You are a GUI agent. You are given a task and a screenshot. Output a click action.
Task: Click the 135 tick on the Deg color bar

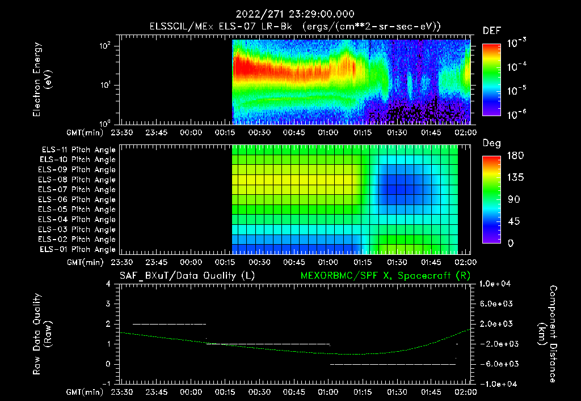[515, 178]
